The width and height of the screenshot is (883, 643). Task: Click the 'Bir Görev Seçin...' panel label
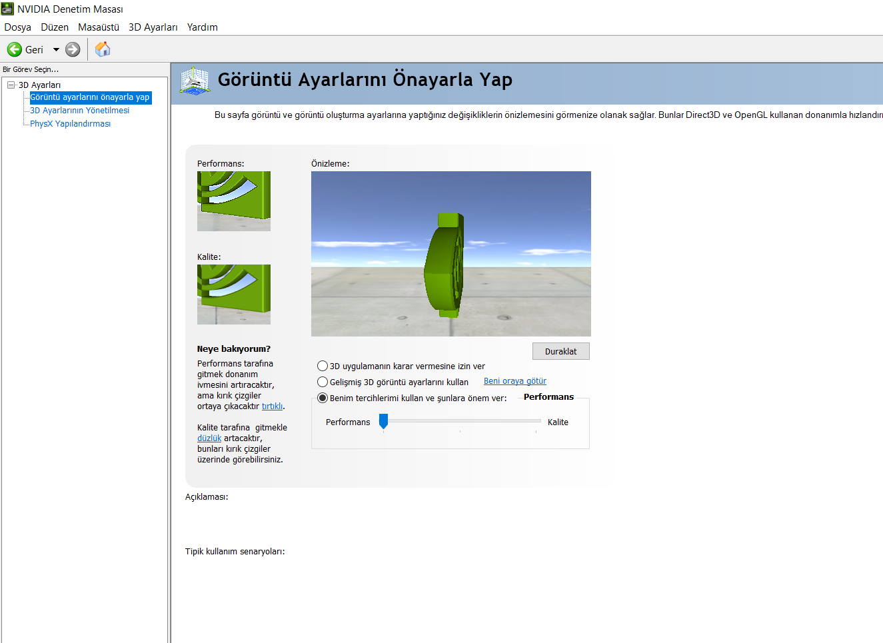point(31,69)
